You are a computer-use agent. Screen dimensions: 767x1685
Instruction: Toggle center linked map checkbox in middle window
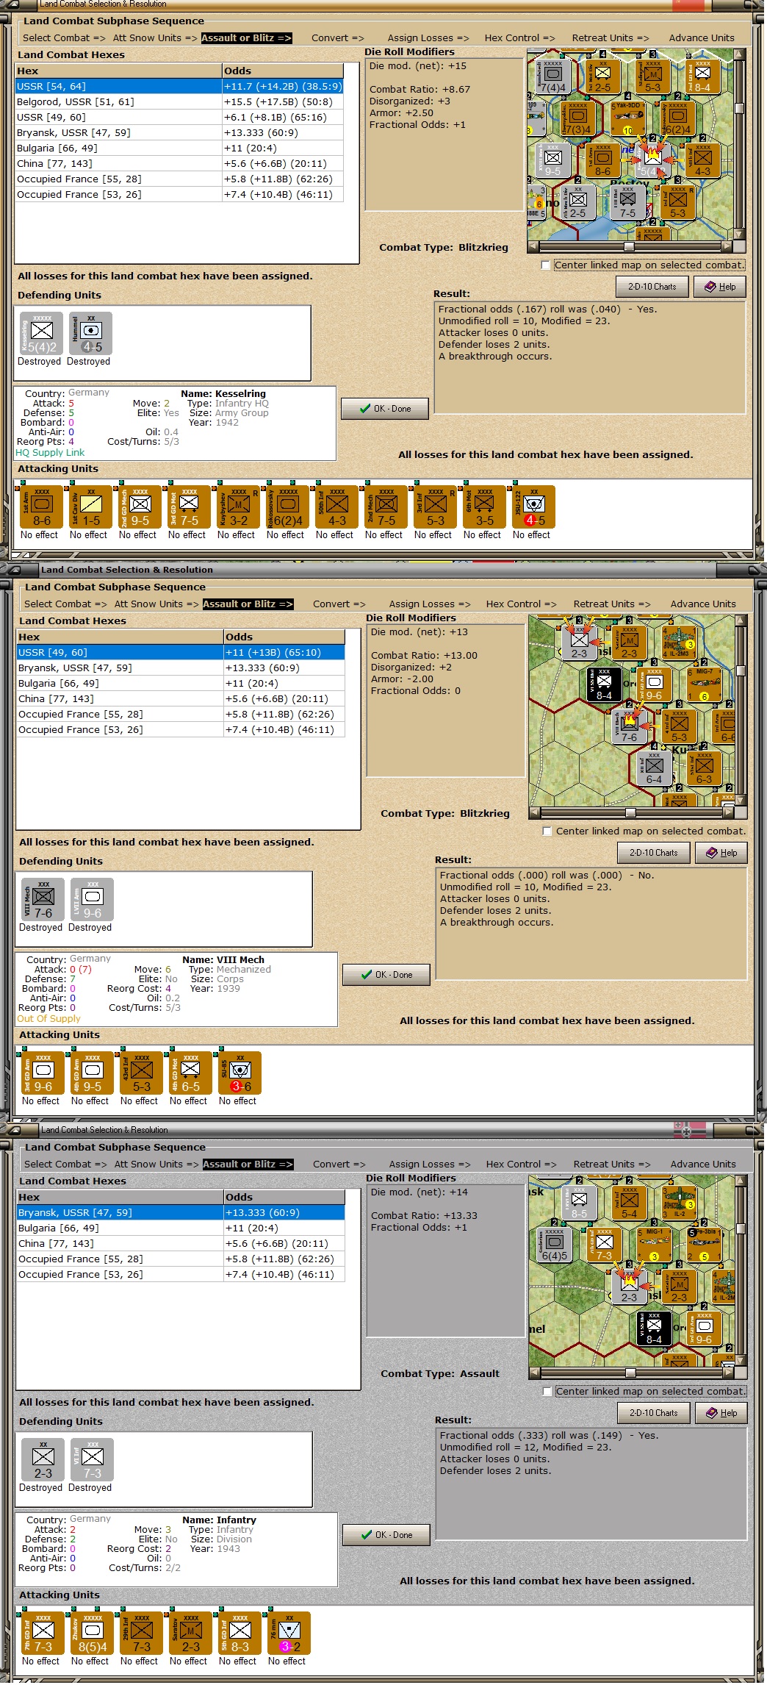coord(547,831)
